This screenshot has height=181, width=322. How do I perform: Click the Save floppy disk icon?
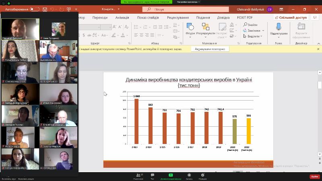pyautogui.click(x=45, y=9)
